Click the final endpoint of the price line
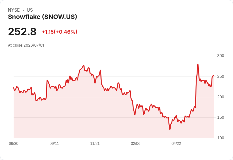 214,76
